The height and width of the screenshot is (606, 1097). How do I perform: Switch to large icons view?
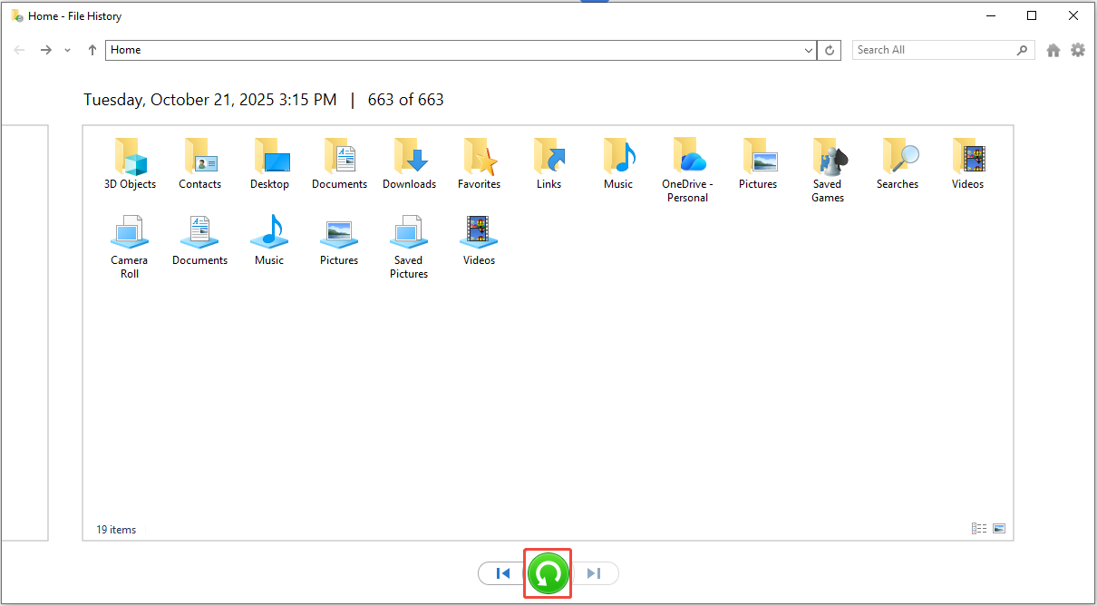click(x=999, y=529)
